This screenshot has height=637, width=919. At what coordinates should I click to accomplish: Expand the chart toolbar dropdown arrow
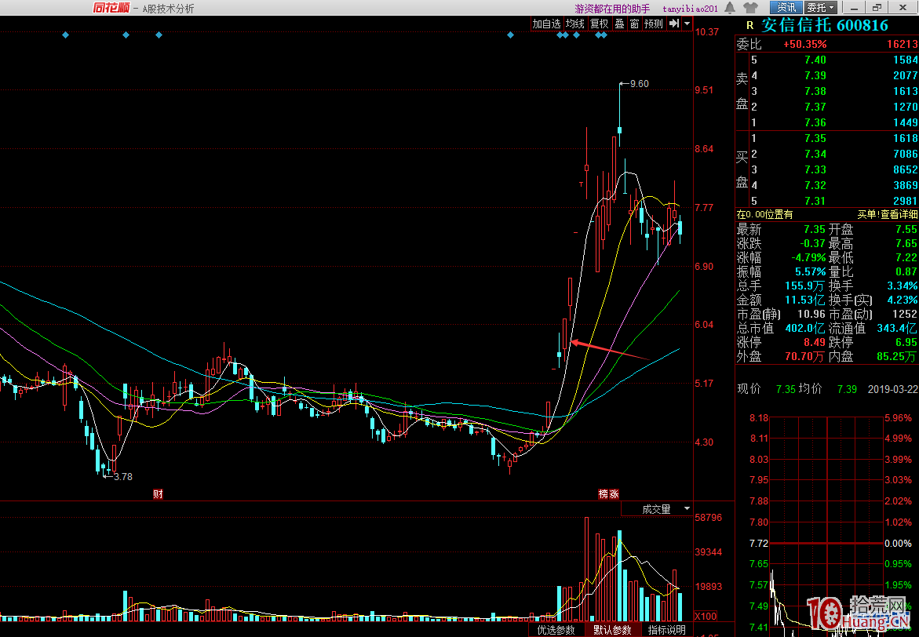click(x=687, y=24)
